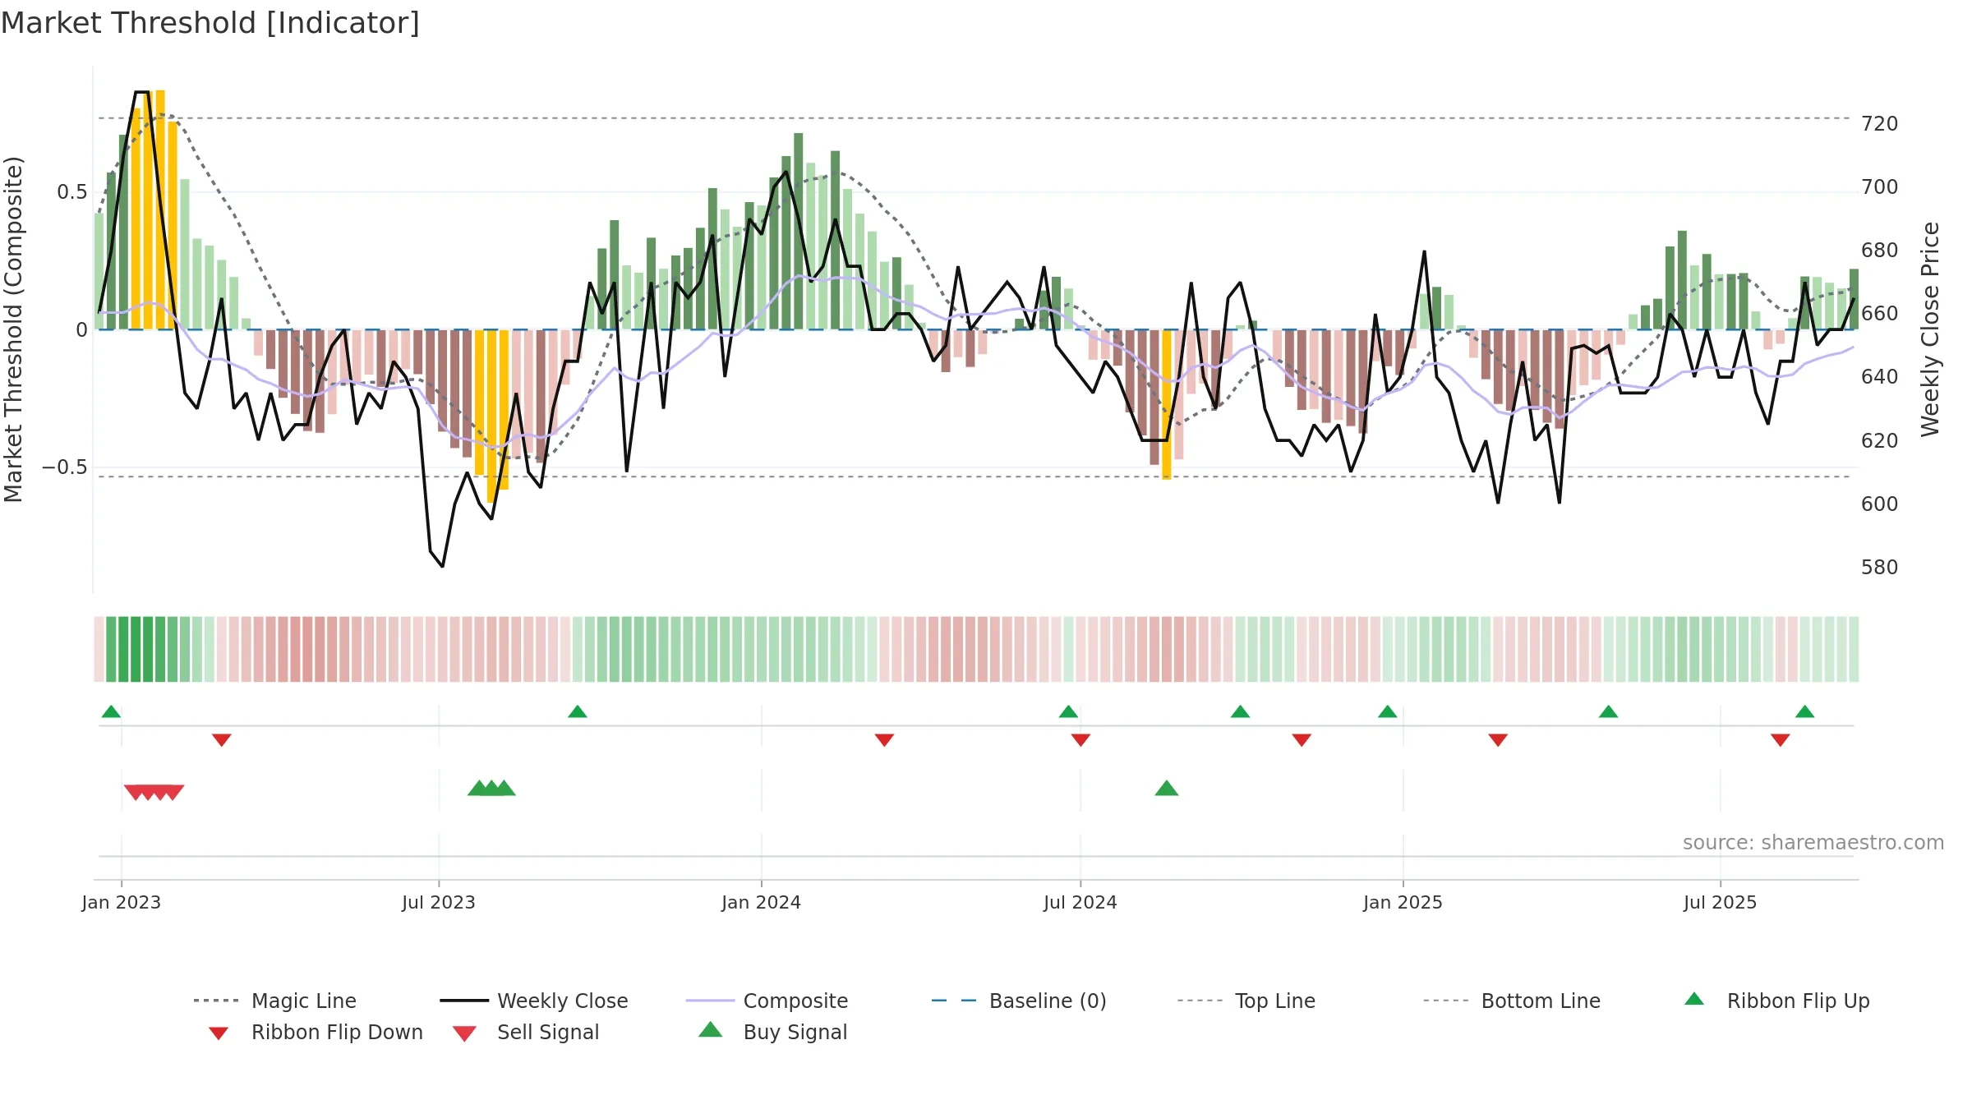Click the last Ribbon Flip Down marker in Aug 2025
Image resolution: width=1972 pixels, height=1109 pixels.
coord(1781,740)
